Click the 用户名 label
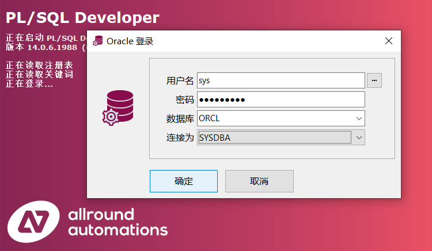The height and width of the screenshot is (251, 432). coord(180,81)
